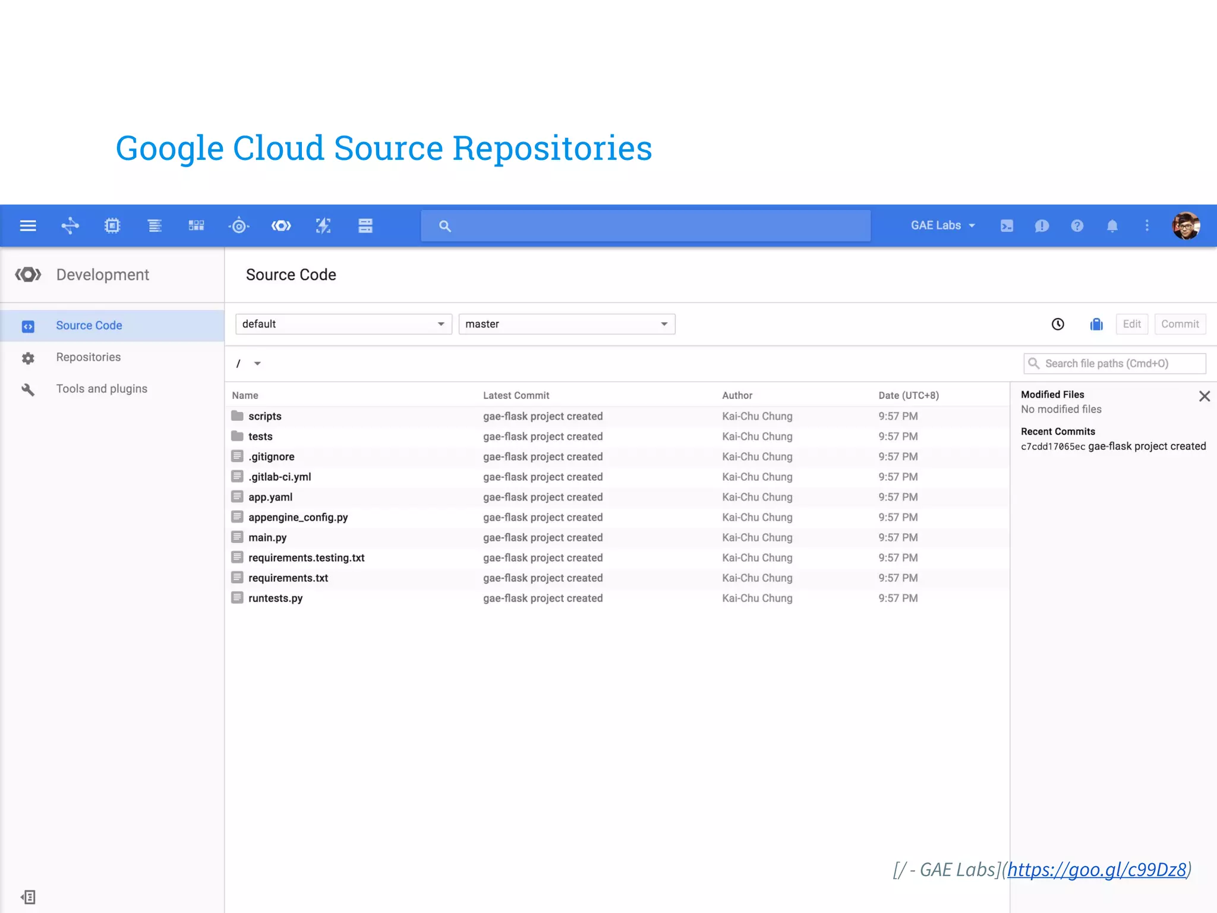
Task: Open the grid-style storage icon in top bar
Action: click(x=196, y=226)
